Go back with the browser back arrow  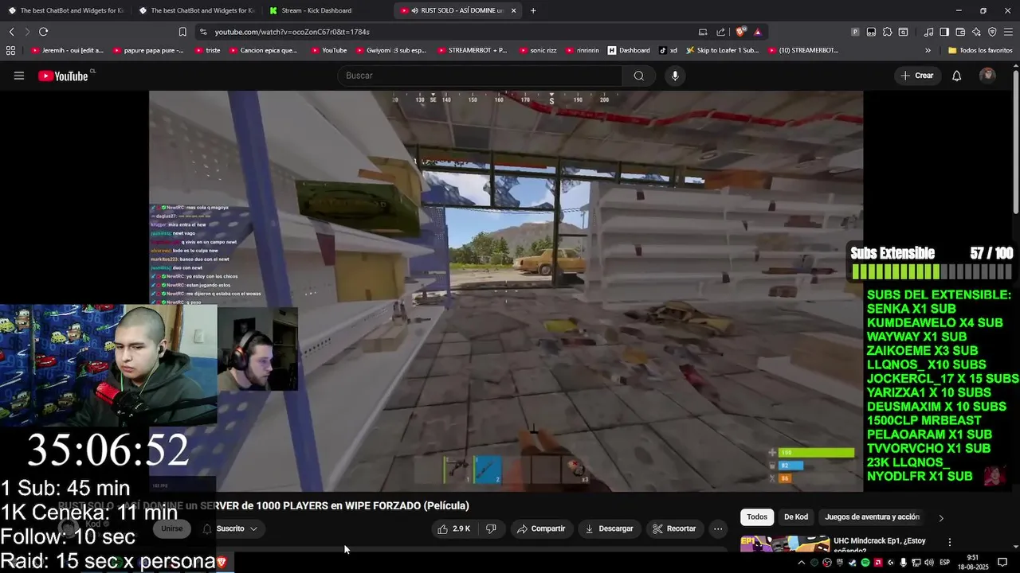coord(11,32)
